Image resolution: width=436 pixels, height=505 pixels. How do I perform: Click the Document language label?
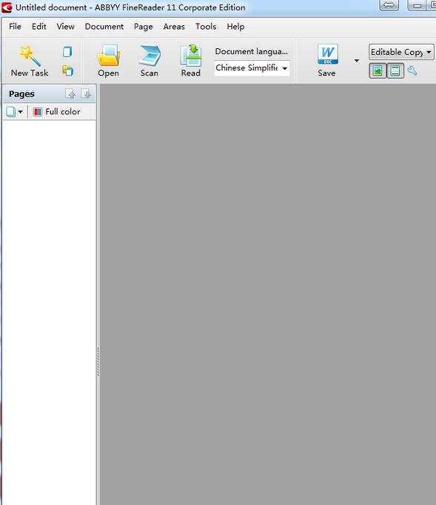(x=252, y=51)
